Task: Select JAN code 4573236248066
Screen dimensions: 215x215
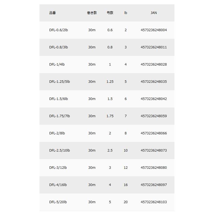Action: [x=153, y=133]
